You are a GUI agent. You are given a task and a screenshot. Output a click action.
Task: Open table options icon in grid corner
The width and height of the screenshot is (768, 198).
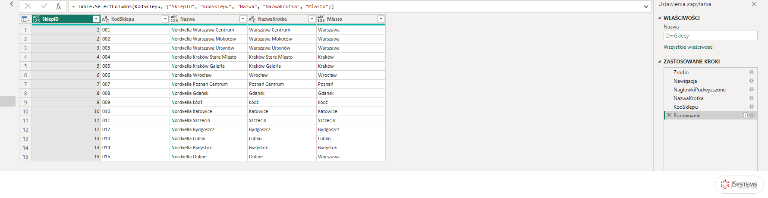coord(25,19)
